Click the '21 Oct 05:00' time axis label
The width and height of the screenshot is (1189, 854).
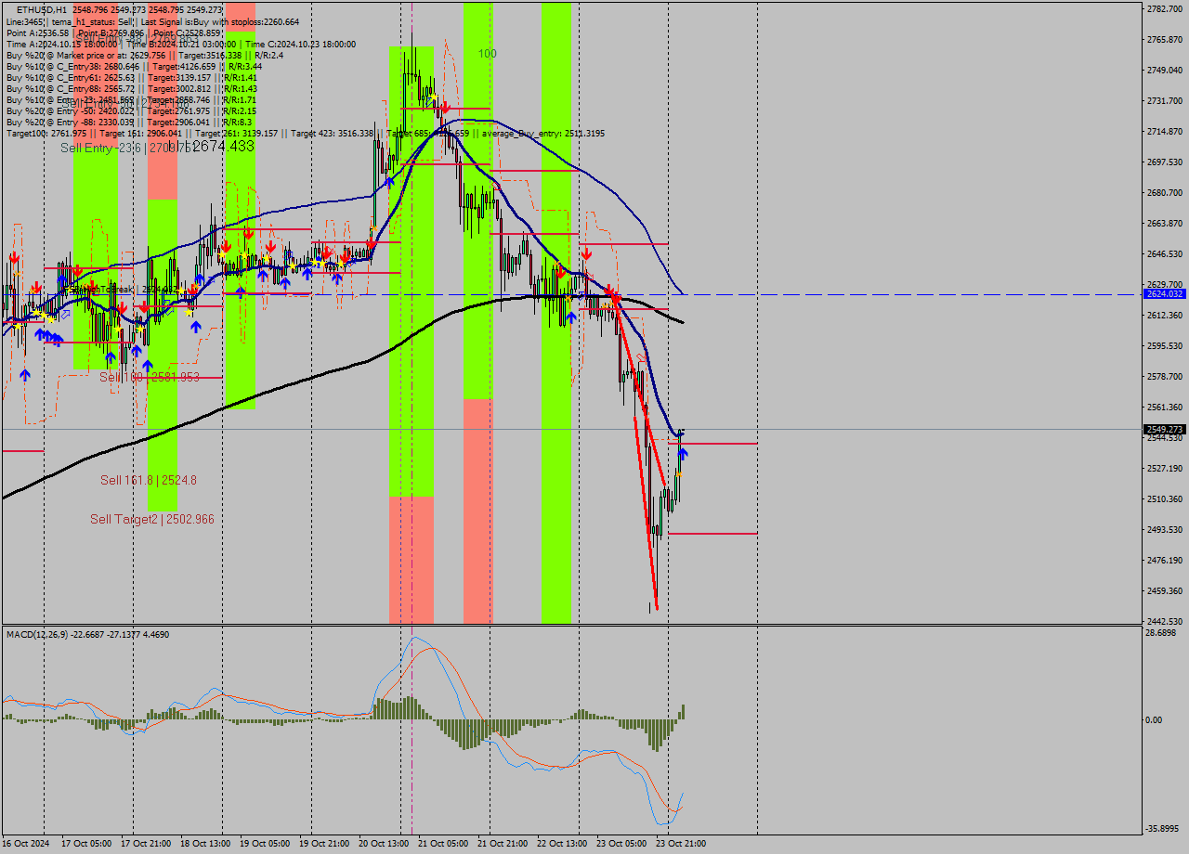point(443,844)
